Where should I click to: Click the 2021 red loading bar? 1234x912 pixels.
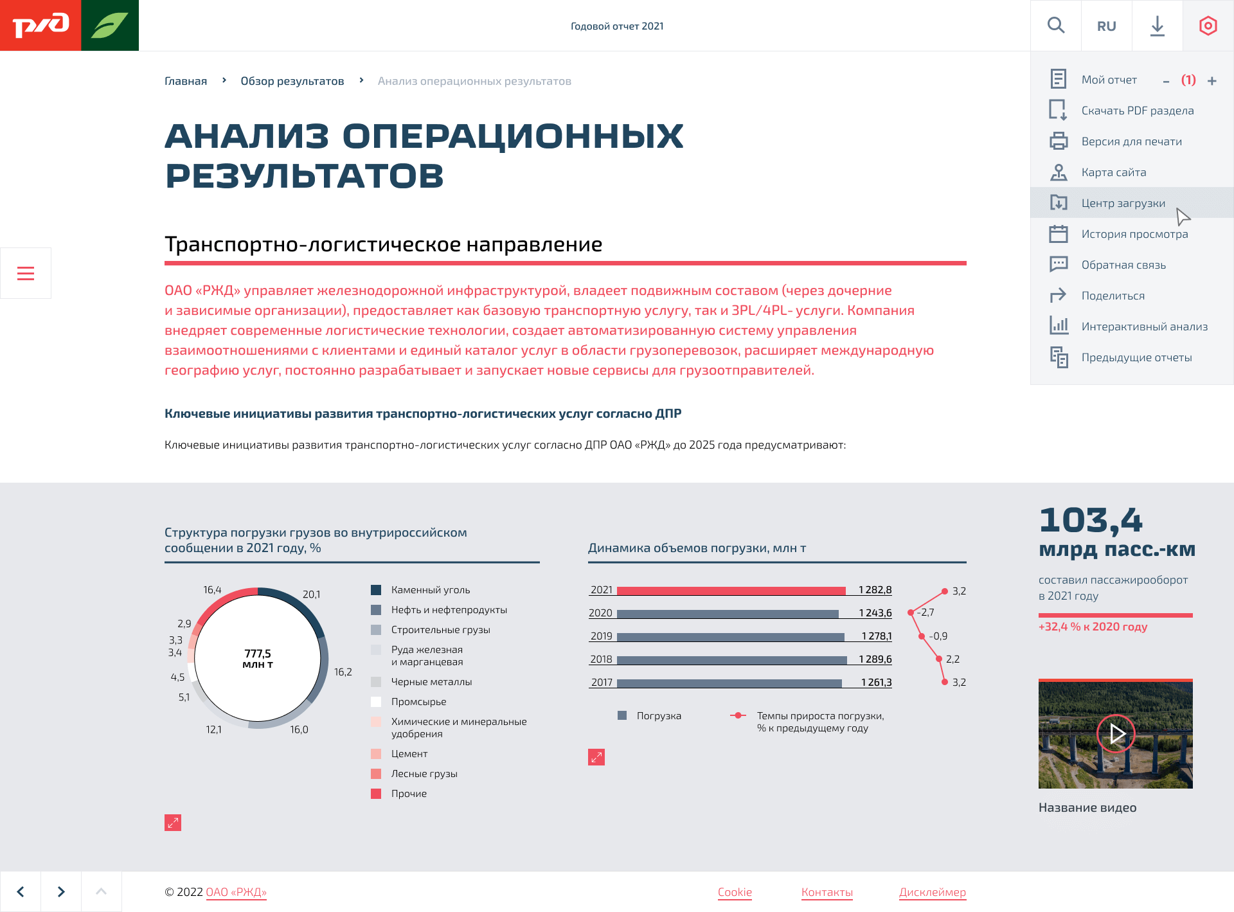click(x=731, y=591)
